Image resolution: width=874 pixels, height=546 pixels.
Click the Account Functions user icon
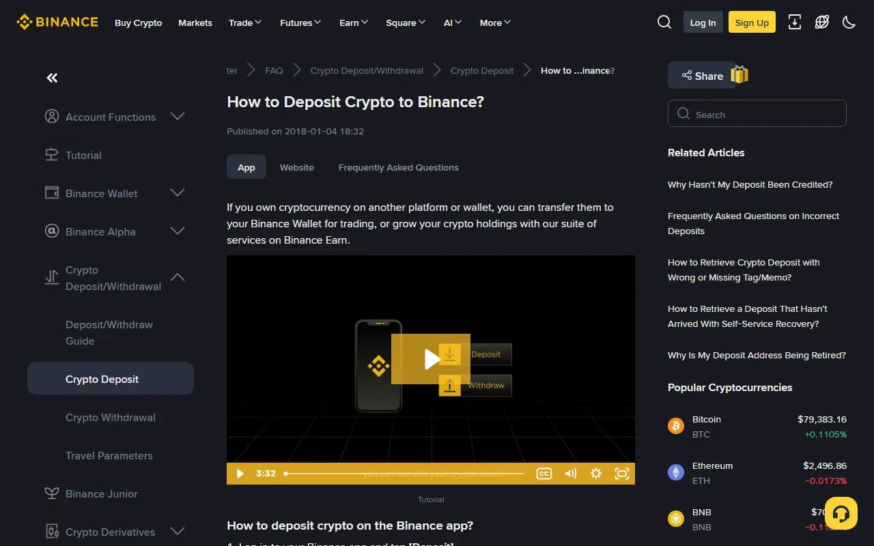(52, 117)
